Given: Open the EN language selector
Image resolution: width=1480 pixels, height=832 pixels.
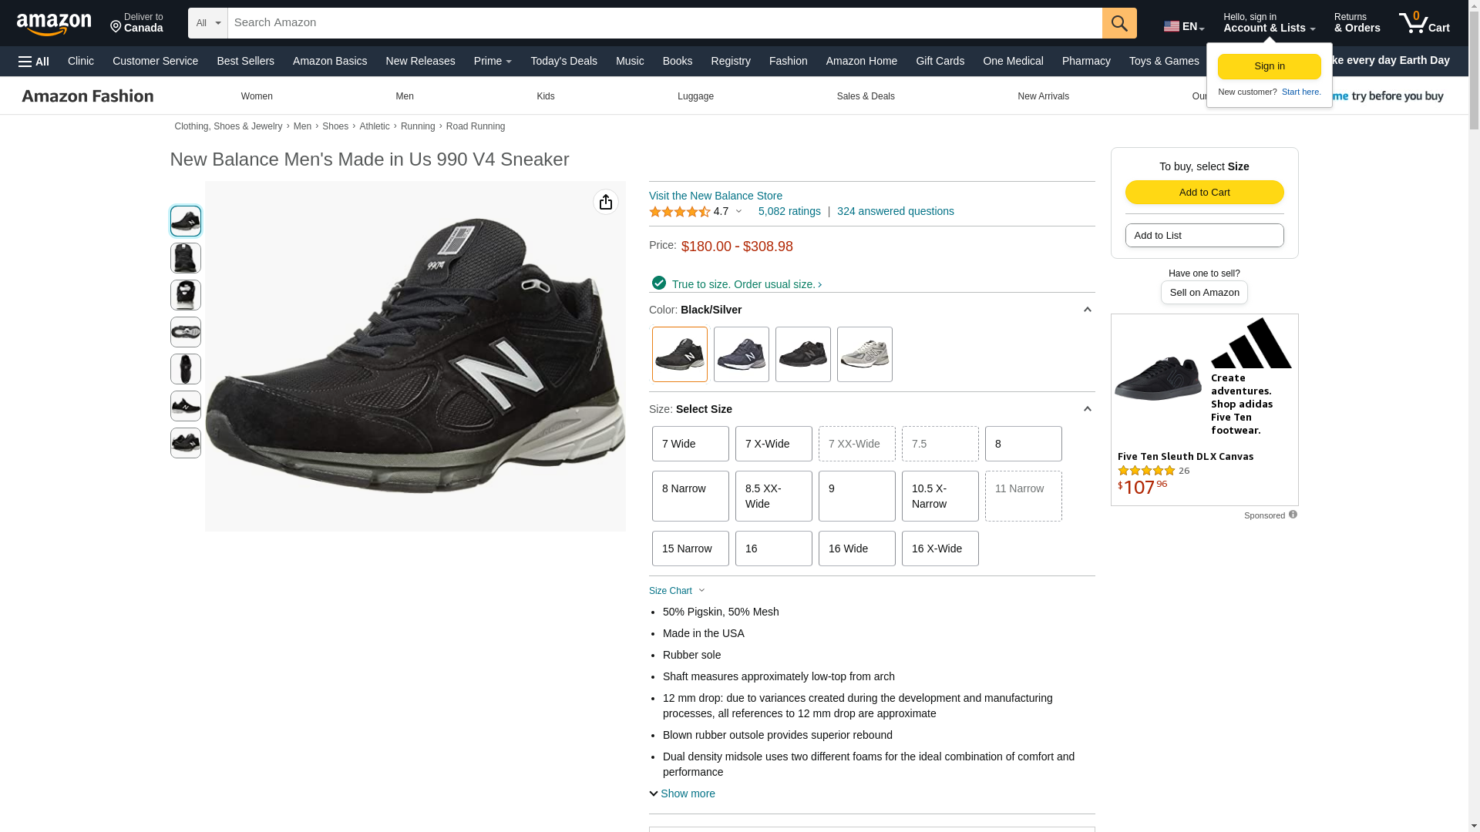Looking at the screenshot, I should click(x=1183, y=26).
